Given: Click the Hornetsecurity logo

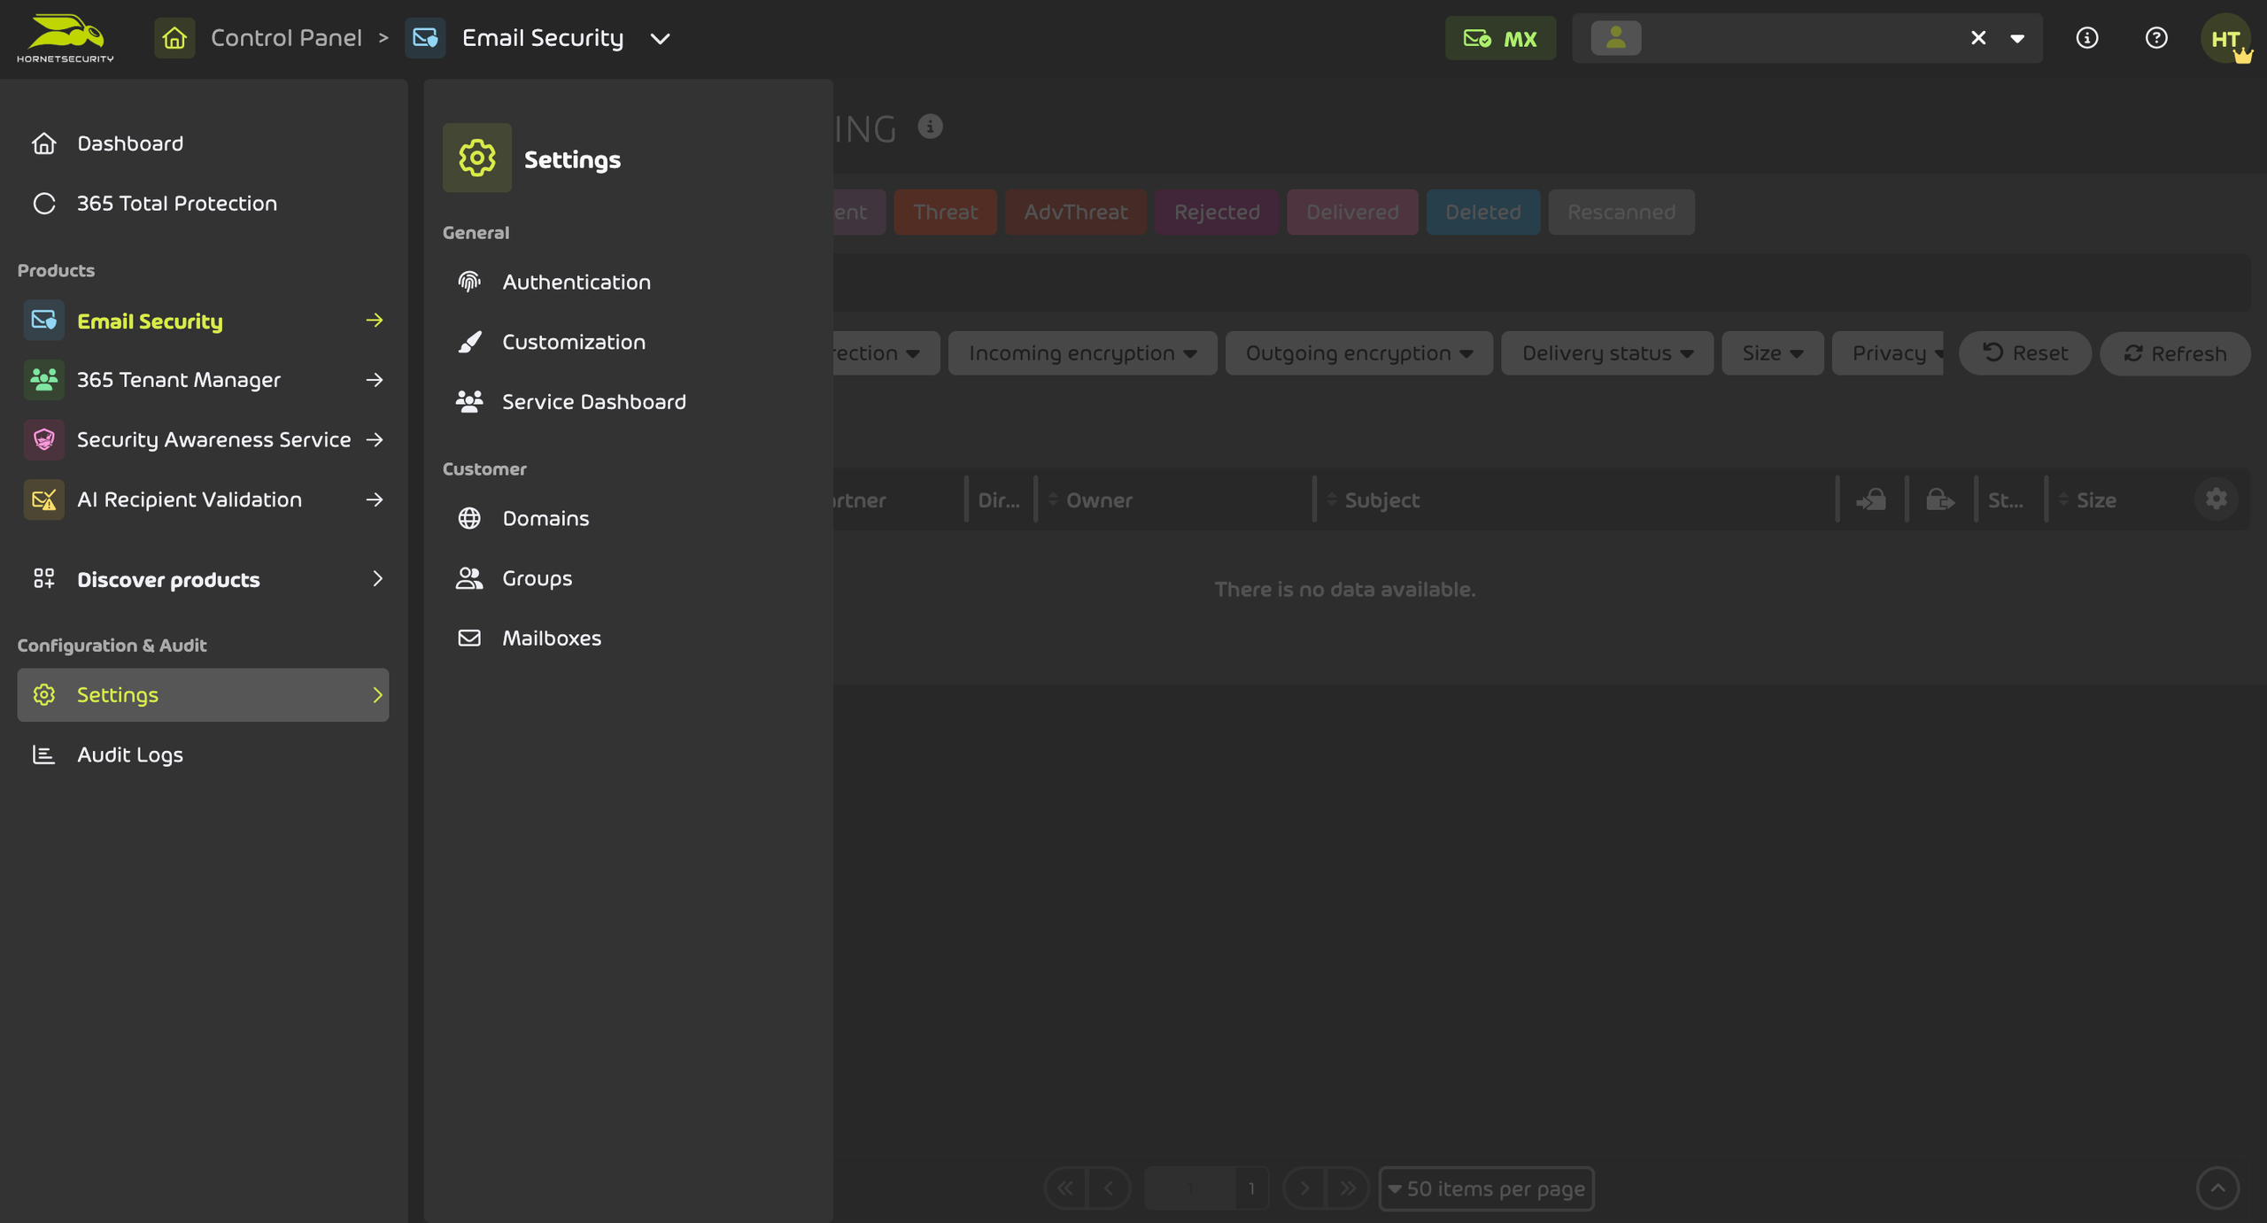Looking at the screenshot, I should tap(66, 38).
